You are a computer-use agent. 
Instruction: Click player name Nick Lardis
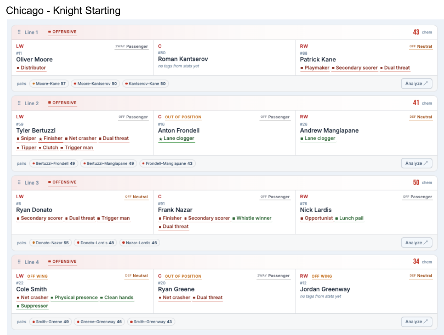[x=315, y=210]
